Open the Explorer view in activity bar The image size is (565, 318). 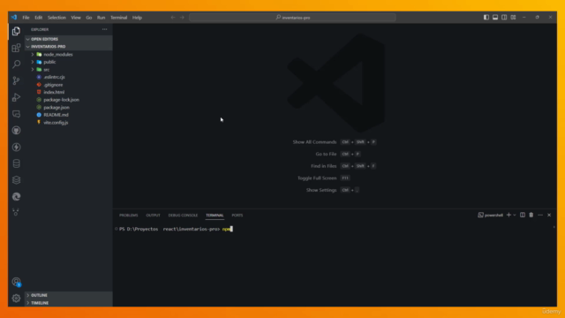pyautogui.click(x=16, y=32)
